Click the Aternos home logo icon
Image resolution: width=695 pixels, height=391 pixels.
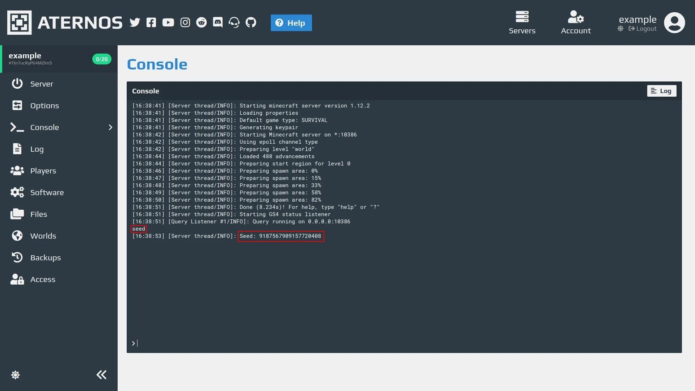pos(19,22)
